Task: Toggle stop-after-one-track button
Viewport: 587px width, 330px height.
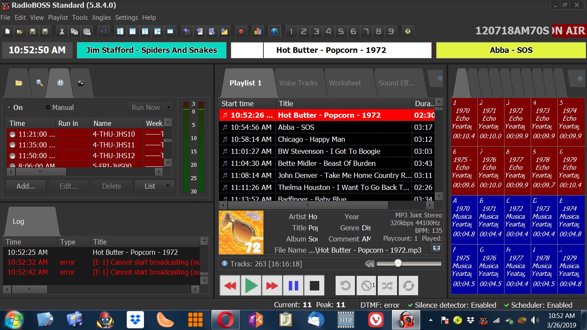Action: tap(367, 286)
